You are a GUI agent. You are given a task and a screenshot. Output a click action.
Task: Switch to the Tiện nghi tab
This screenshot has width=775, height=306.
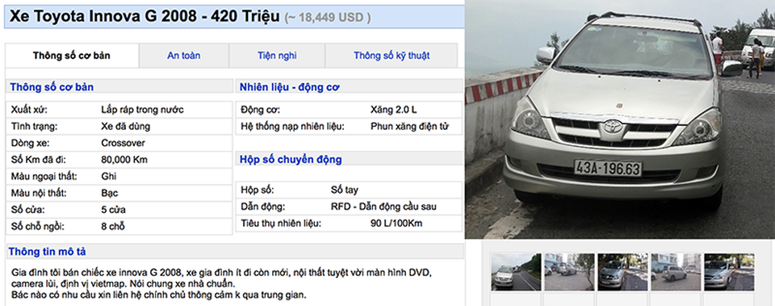pyautogui.click(x=277, y=56)
